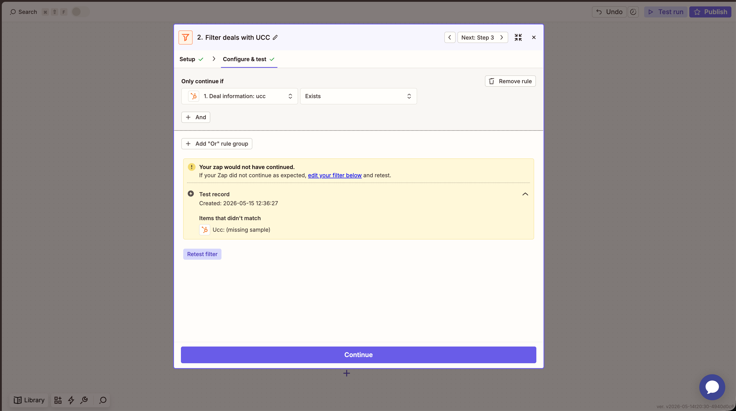Viewport: 736px width, 411px height.
Task: Click the Retest filter button
Action: 202,254
